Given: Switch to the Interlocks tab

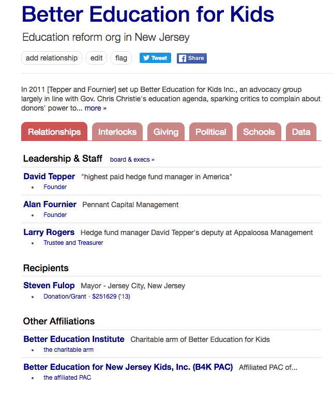Looking at the screenshot, I should tap(117, 132).
